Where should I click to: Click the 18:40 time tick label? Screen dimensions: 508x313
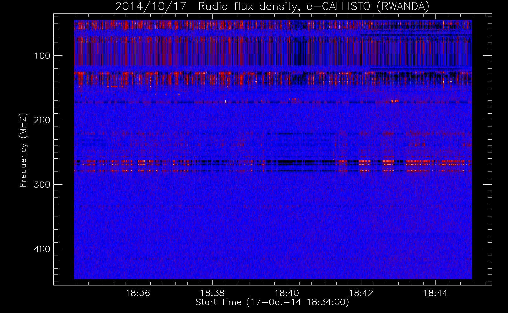coord(287,293)
